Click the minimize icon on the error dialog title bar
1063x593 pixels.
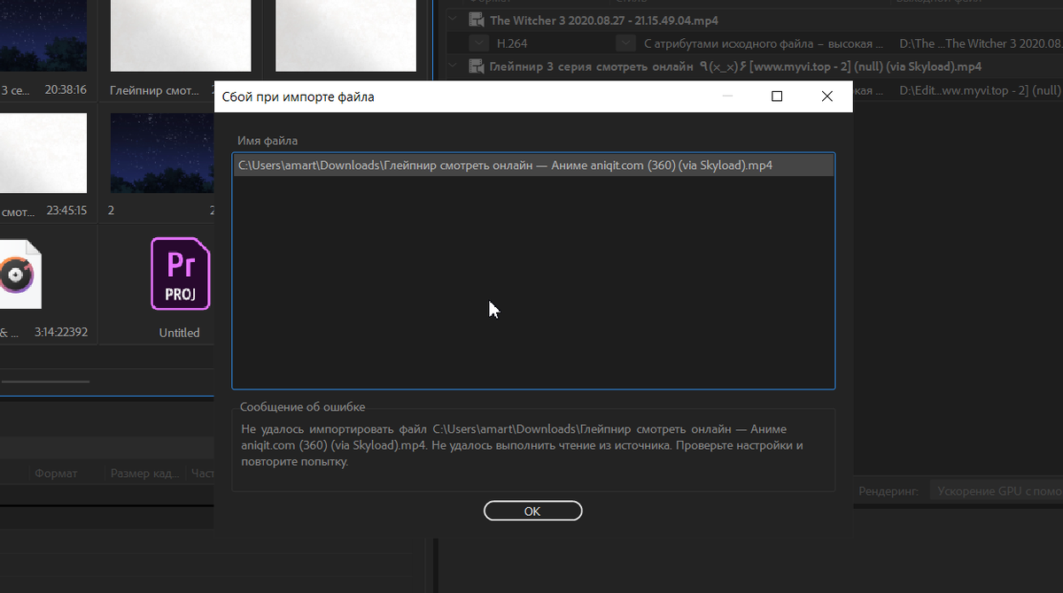726,96
